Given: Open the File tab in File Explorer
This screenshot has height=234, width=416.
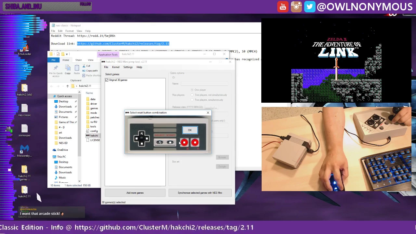Looking at the screenshot, I should pos(53,60).
